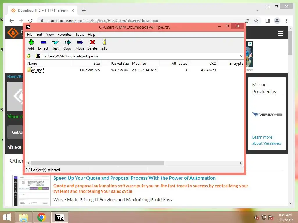The image size is (298, 223).
Task: Open File Explorer from taskbar
Action: tap(24, 217)
